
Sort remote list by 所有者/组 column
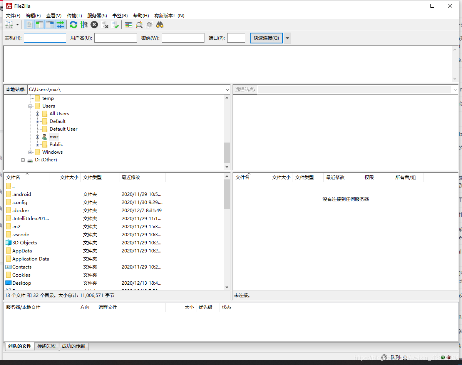tap(408, 177)
